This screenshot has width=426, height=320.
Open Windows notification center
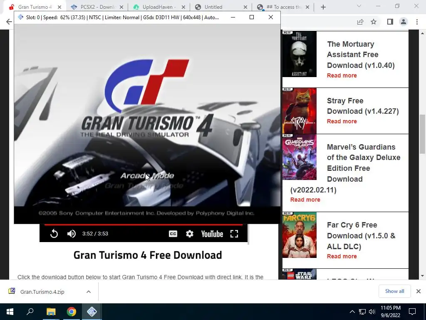[412, 312]
